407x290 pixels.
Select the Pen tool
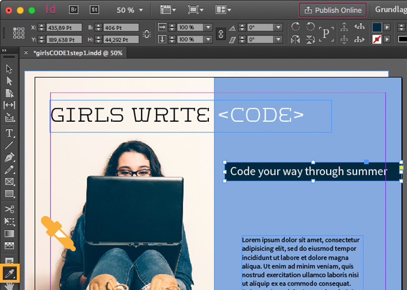[10, 158]
